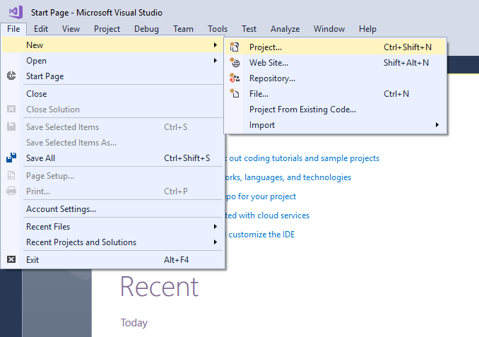This screenshot has width=479, height=337.
Task: Open customize the IDE link
Action: 261,235
